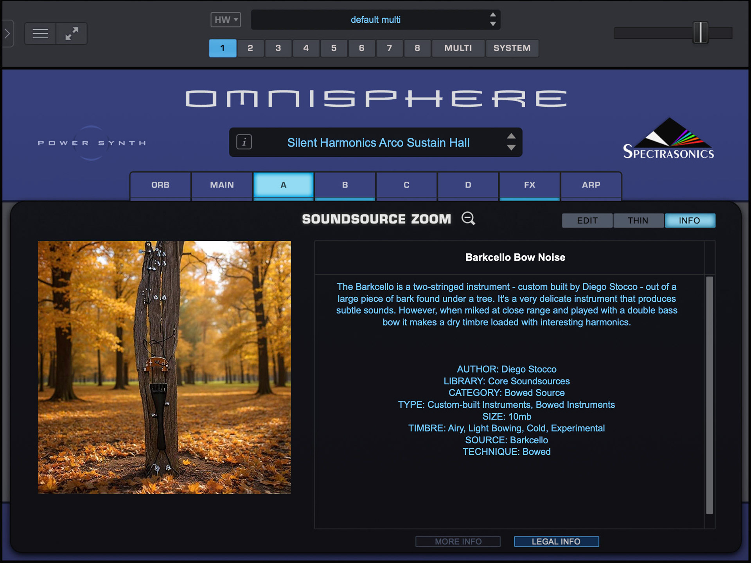Switch to EDIT view mode
This screenshot has width=751, height=563.
pyautogui.click(x=587, y=221)
